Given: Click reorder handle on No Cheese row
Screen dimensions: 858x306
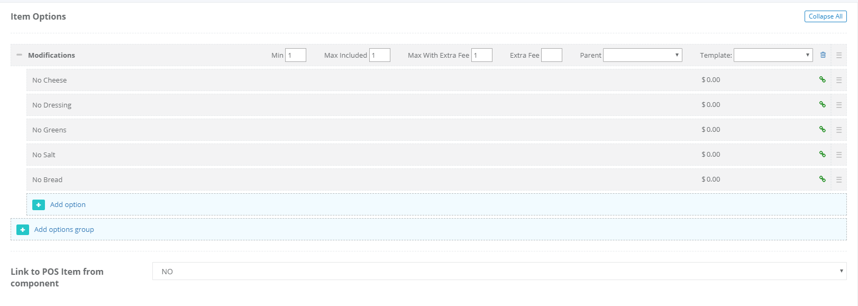Looking at the screenshot, I should click(839, 80).
